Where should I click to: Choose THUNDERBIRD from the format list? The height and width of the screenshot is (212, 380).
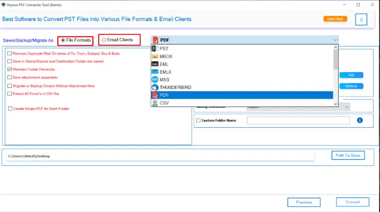click(242, 87)
